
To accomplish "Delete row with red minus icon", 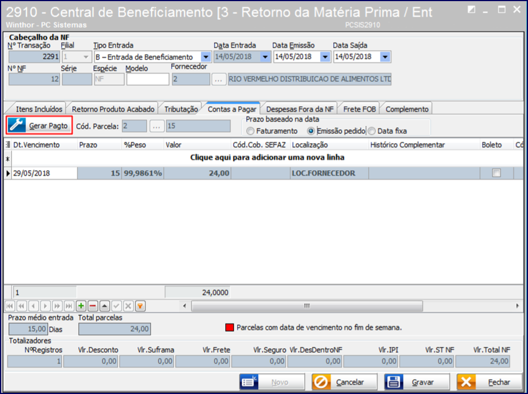I will pyautogui.click(x=93, y=306).
